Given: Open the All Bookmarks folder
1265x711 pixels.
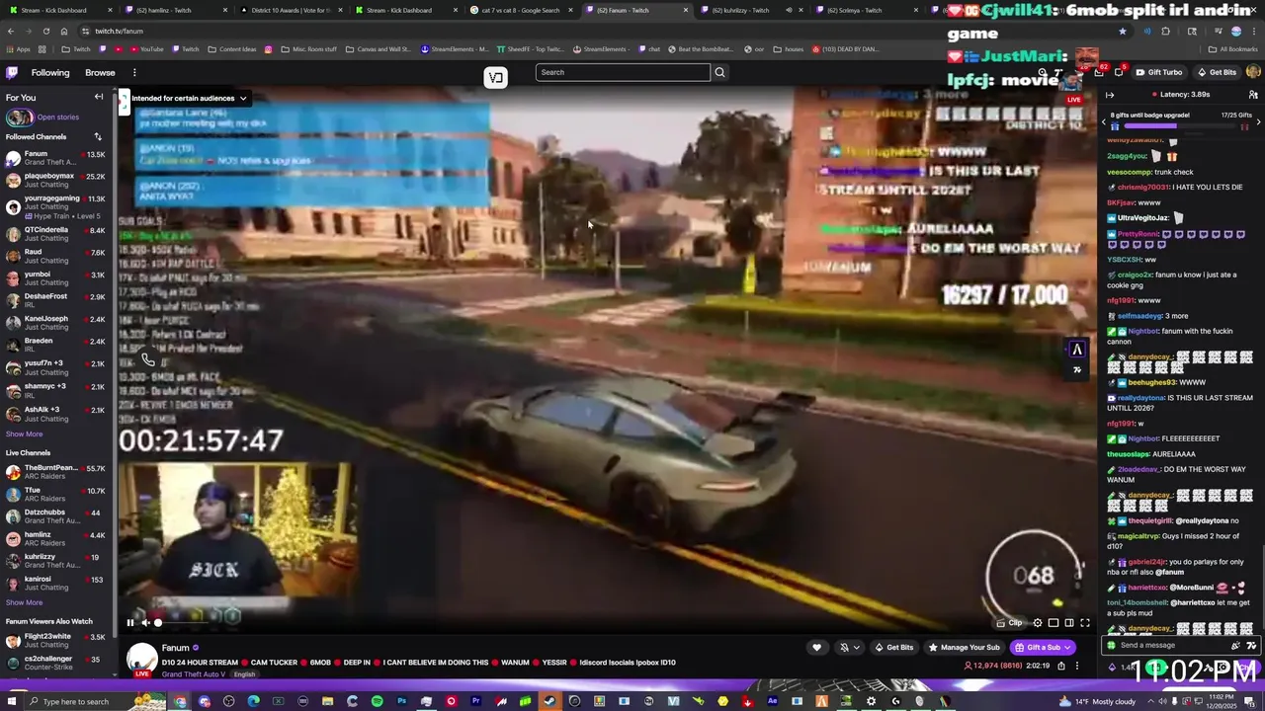Looking at the screenshot, I should (x=1233, y=49).
